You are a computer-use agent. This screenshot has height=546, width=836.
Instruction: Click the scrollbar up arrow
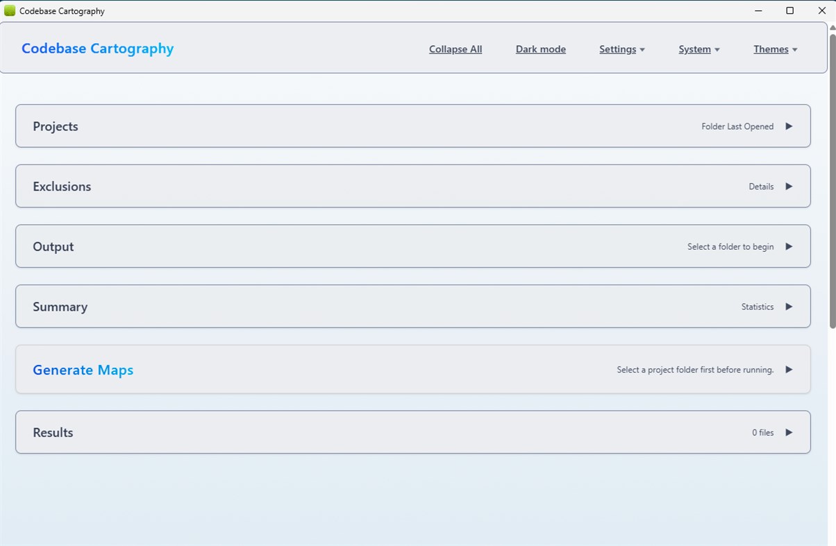(x=833, y=26)
